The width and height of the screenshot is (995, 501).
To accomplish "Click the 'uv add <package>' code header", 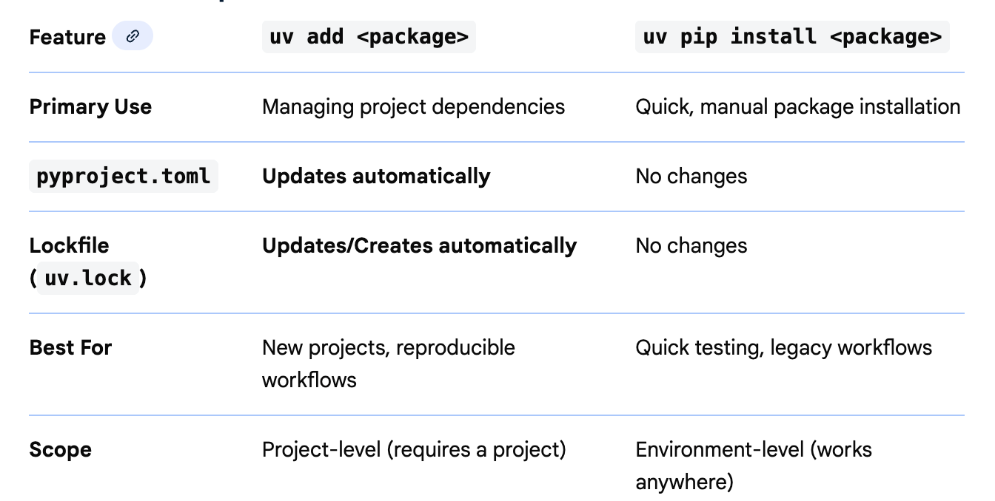I will [369, 37].
